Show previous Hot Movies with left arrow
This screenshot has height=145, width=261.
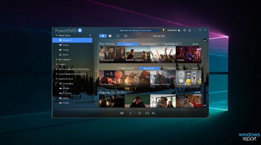101,55
